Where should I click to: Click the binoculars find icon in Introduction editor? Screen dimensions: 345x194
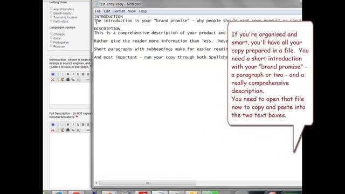coord(68,79)
